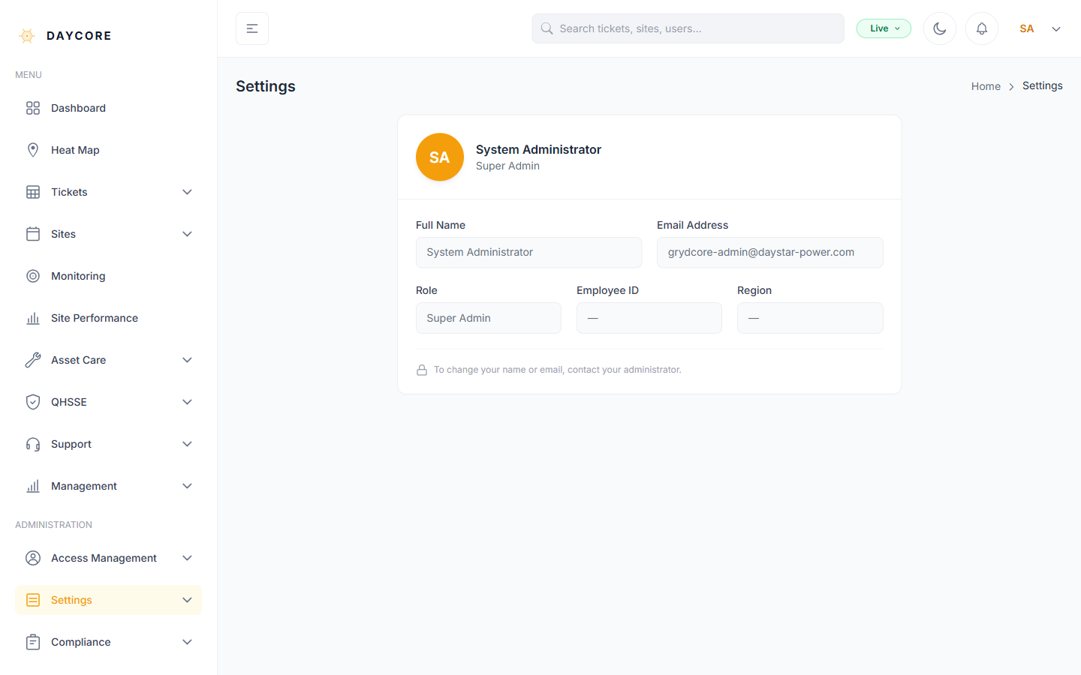The width and height of the screenshot is (1081, 675).
Task: Expand the Asset Care chevron
Action: (x=188, y=360)
